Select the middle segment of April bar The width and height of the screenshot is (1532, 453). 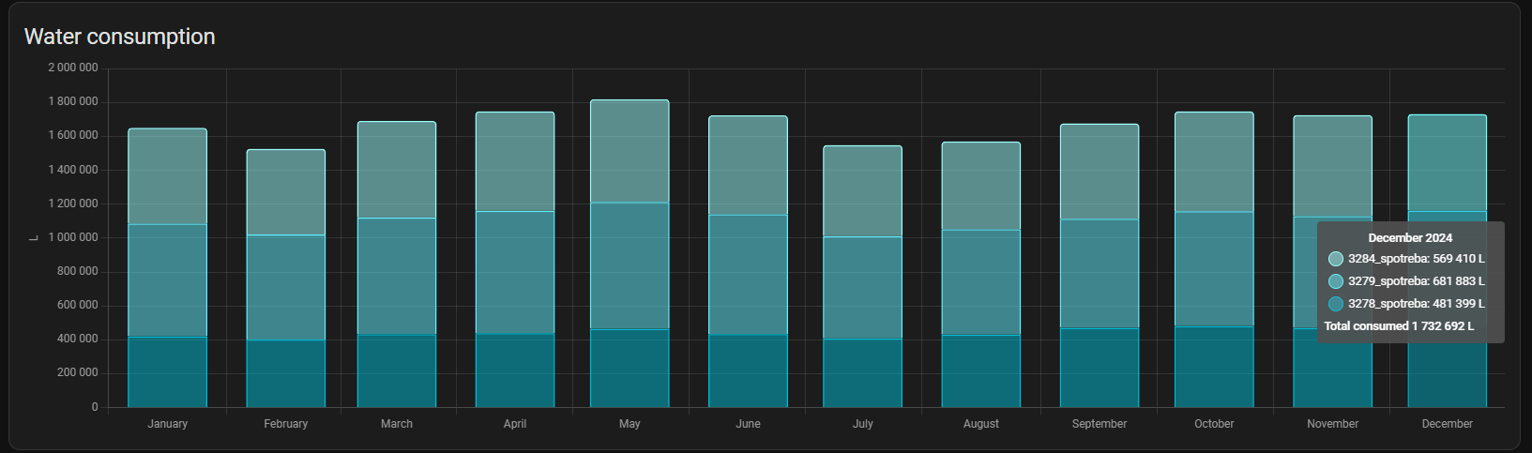(515, 273)
